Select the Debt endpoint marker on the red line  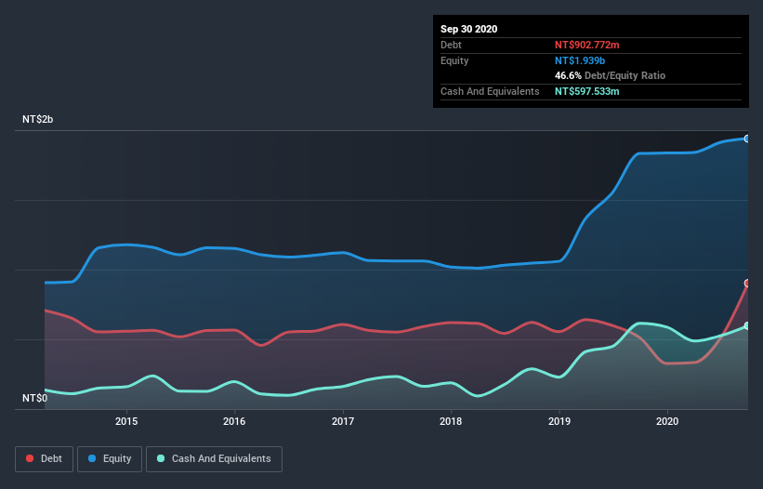747,284
